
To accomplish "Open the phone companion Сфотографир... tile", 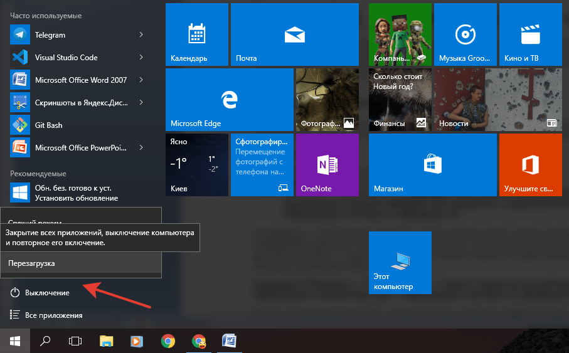I will point(262,165).
